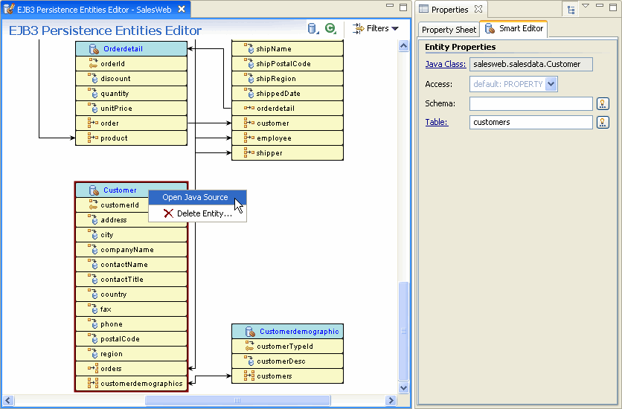Select the customer relationship field row
Viewport: 622px width, 409px height.
[x=288, y=123]
